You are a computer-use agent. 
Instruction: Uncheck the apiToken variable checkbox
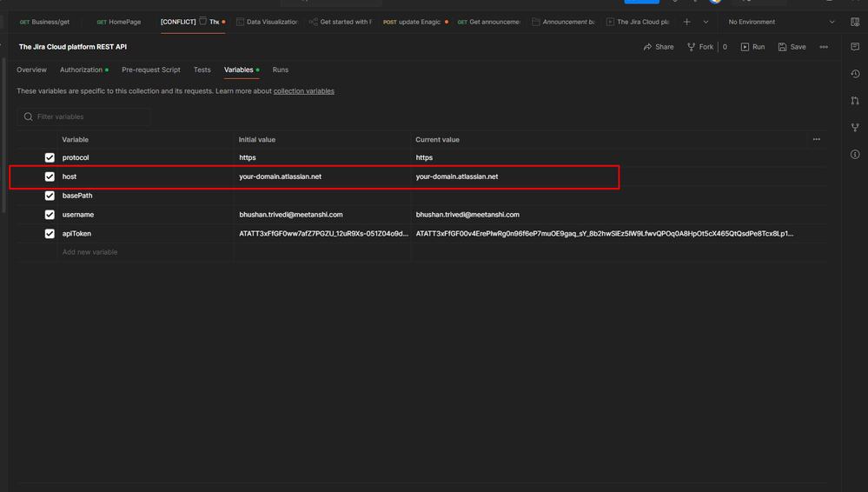click(x=50, y=233)
